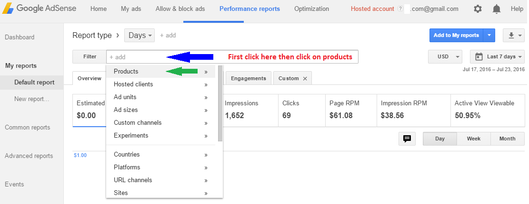
Task: Click the filter menu scrollbar
Action: 220,103
